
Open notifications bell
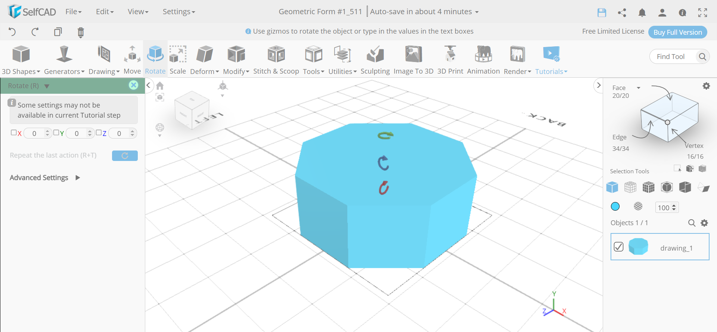click(x=642, y=13)
